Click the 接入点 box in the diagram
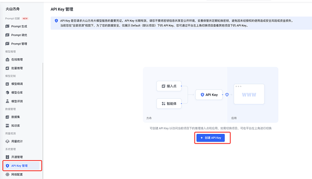 pos(169,86)
